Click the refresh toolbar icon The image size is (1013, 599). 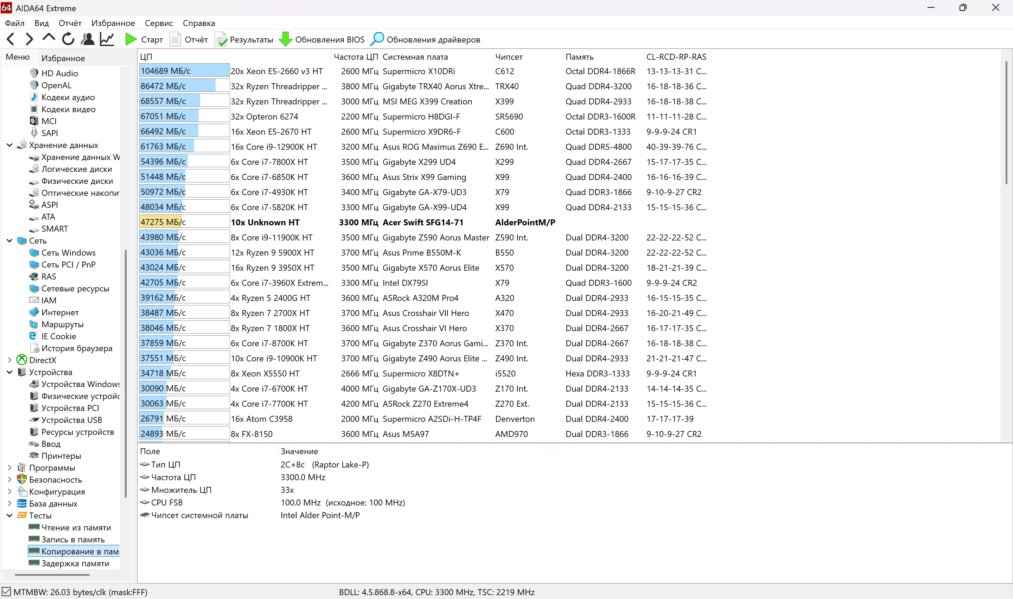click(x=68, y=39)
